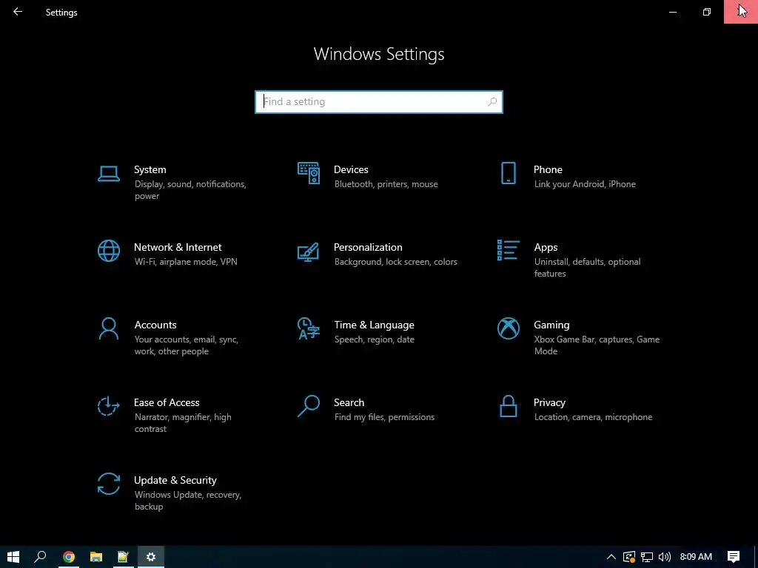Viewport: 758px width, 568px height.
Task: Open Accounts settings title
Action: click(155, 325)
